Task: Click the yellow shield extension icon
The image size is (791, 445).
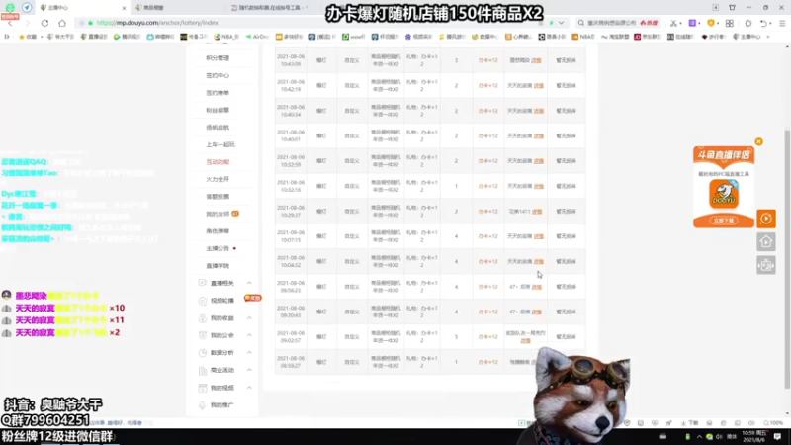Action: [x=711, y=23]
